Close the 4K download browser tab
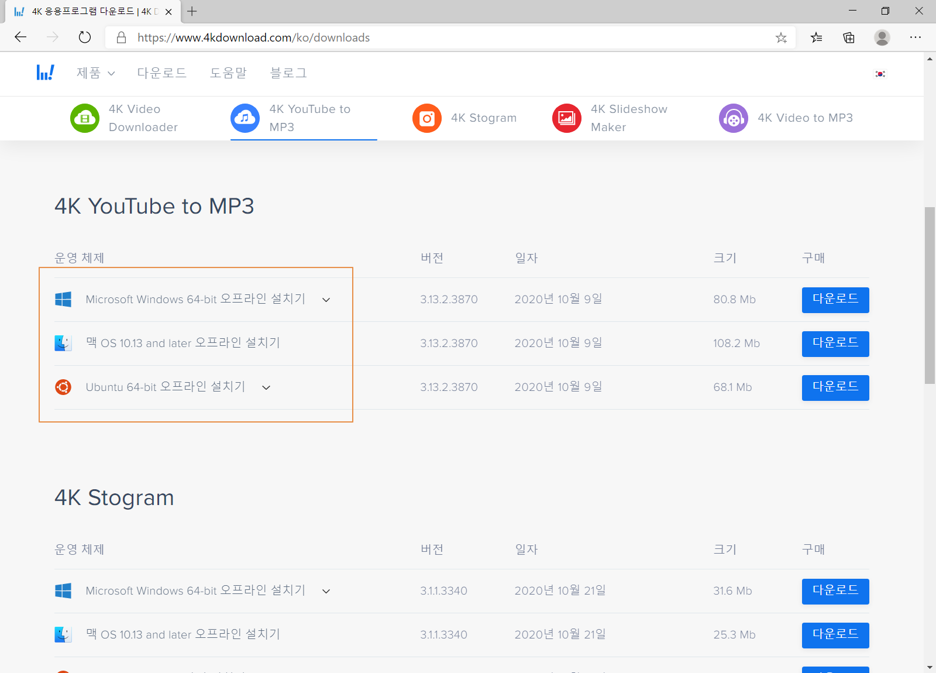 168,12
